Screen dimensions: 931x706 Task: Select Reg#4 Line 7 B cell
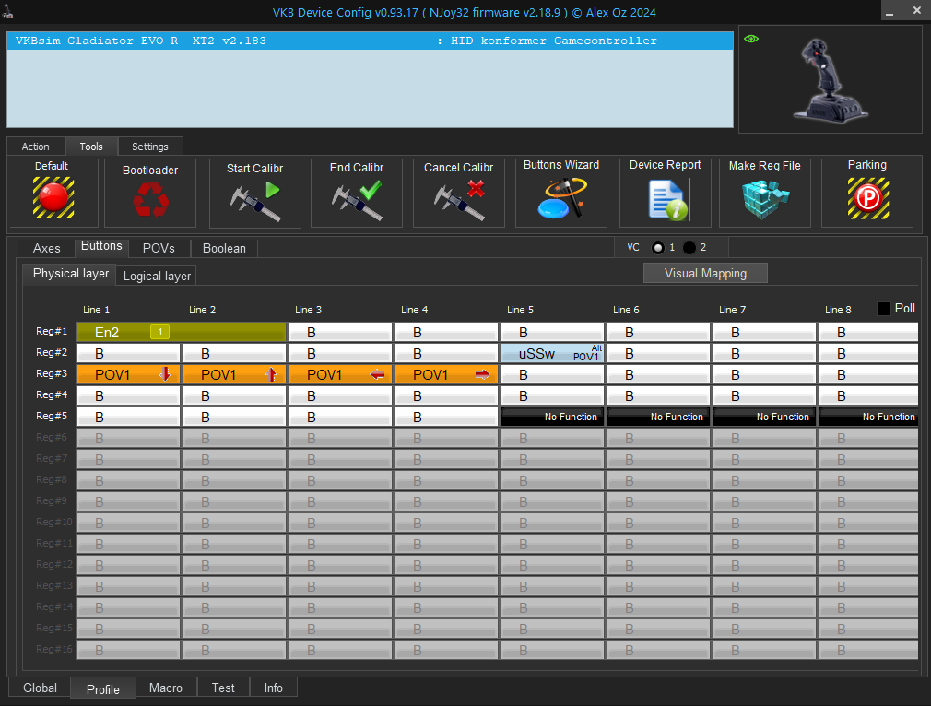tap(765, 395)
